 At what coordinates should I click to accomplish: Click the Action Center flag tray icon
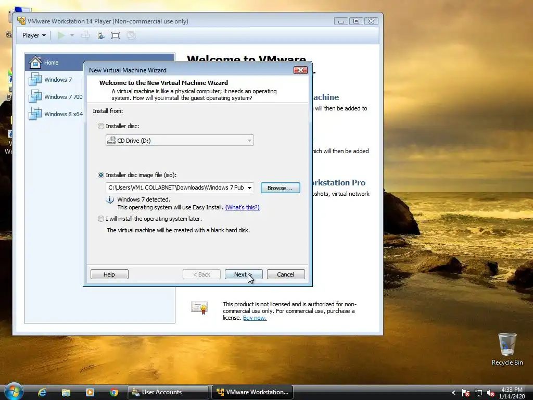pos(466,393)
